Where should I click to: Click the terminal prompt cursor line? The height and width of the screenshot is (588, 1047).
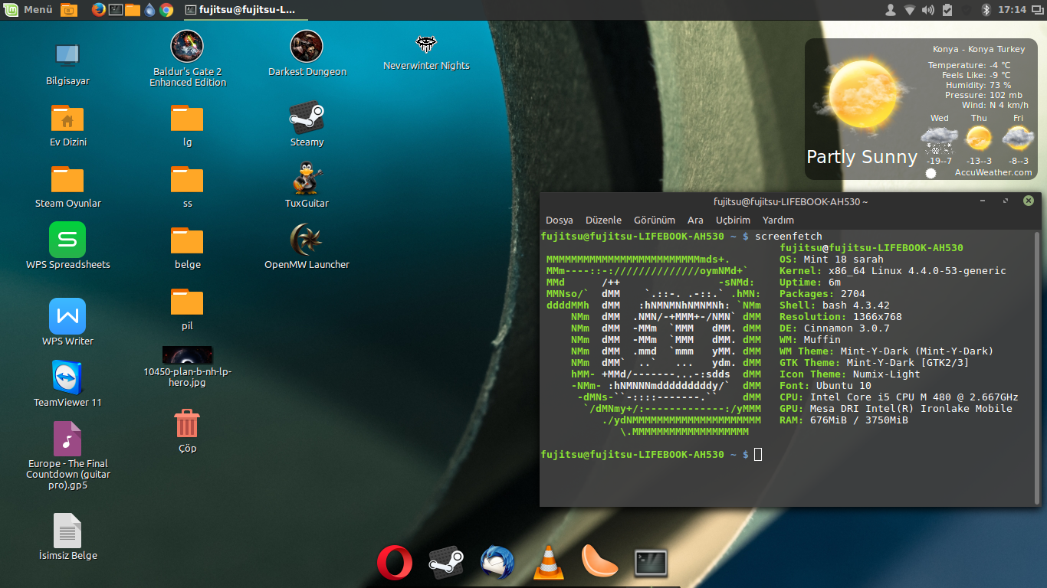pos(652,455)
